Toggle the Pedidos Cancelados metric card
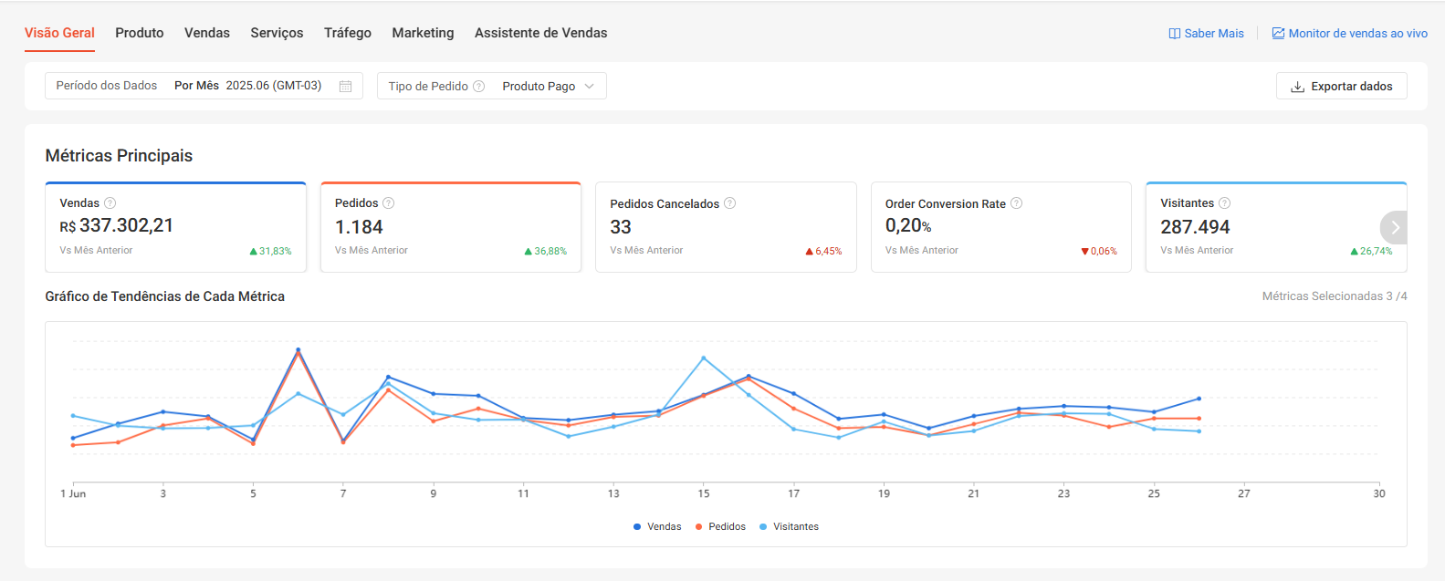This screenshot has height=581, width=1445. tap(725, 227)
